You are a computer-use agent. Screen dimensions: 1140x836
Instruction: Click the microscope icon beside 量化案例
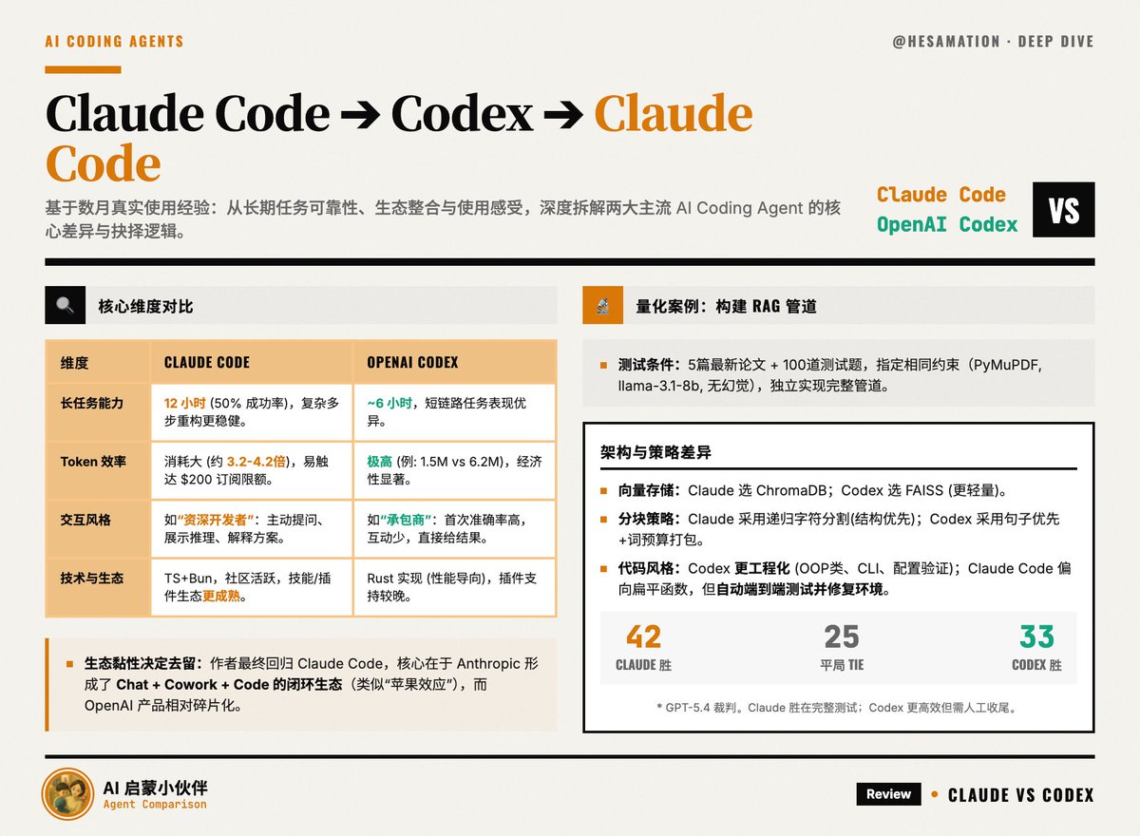tap(602, 306)
